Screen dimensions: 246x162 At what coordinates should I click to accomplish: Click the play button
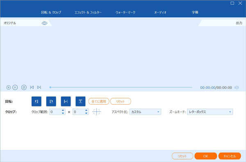click(9, 87)
